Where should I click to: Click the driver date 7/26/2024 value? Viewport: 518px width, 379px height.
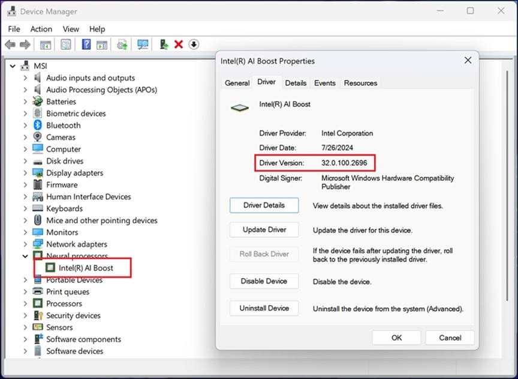click(x=337, y=148)
